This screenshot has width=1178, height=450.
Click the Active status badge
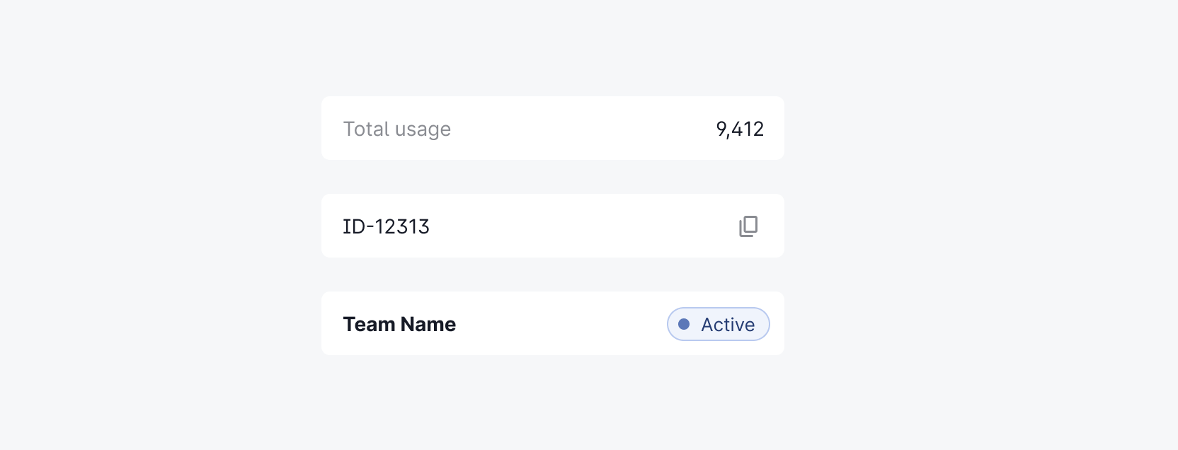718,324
